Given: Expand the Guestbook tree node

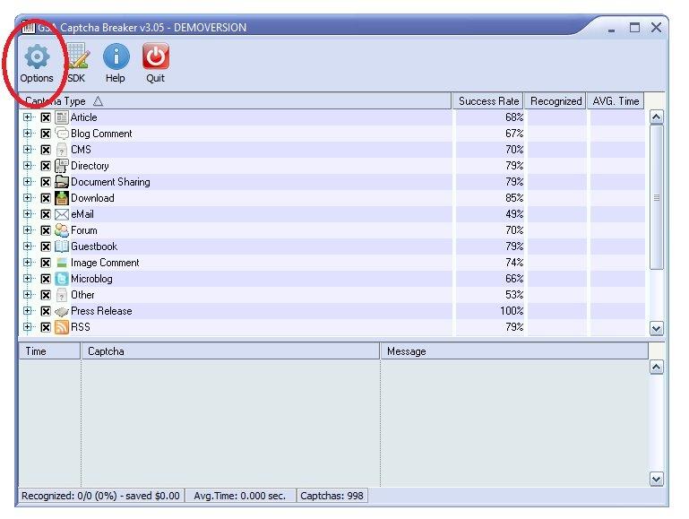Looking at the screenshot, I should point(27,247).
